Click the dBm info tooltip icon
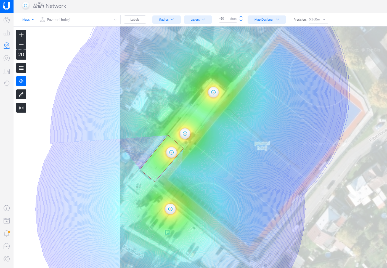The width and height of the screenshot is (387, 268). [241, 18]
